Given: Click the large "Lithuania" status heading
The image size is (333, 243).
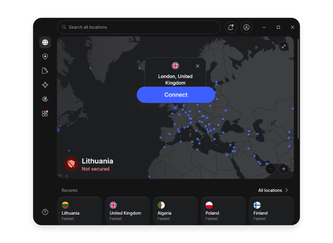Looking at the screenshot, I should tap(97, 161).
